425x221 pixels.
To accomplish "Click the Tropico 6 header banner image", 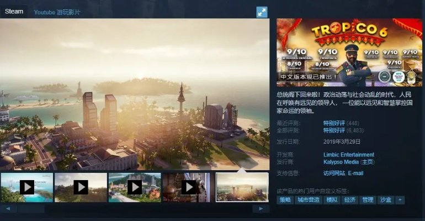I will (x=349, y=52).
